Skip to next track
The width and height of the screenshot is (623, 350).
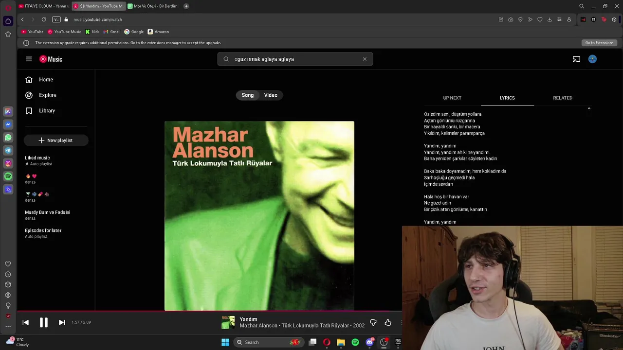[62, 322]
